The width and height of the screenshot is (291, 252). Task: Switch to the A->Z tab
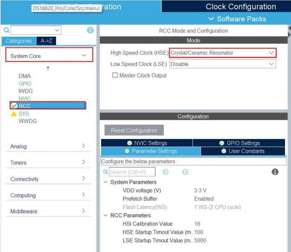pyautogui.click(x=46, y=41)
